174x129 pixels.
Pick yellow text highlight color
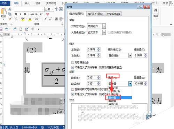23,19
